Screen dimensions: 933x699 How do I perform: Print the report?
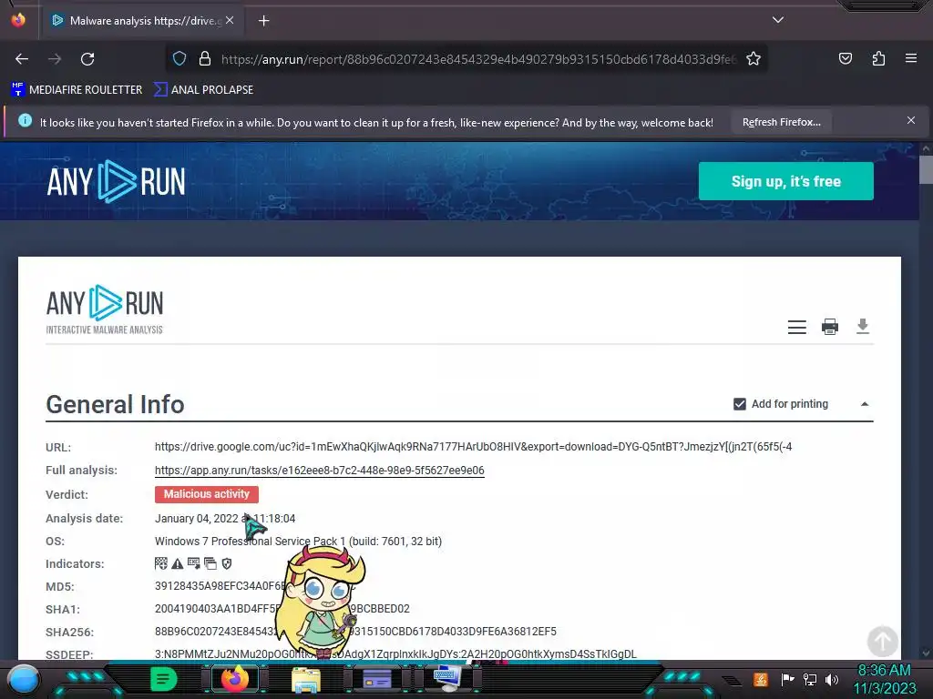point(829,327)
